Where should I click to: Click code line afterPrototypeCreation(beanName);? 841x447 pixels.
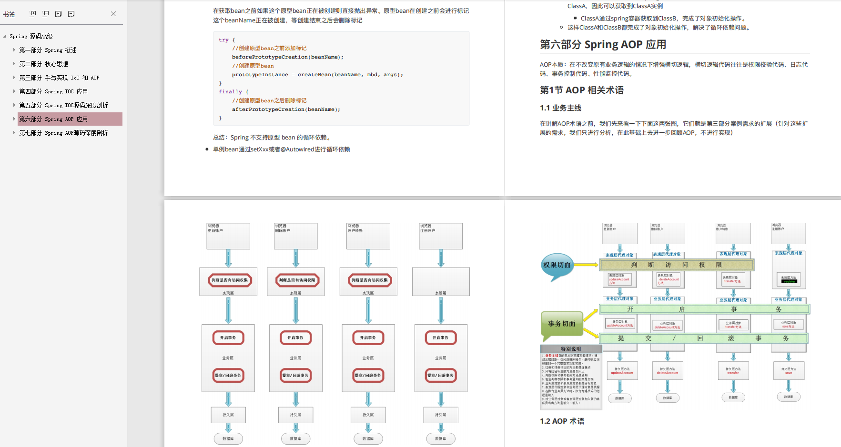pos(286,109)
